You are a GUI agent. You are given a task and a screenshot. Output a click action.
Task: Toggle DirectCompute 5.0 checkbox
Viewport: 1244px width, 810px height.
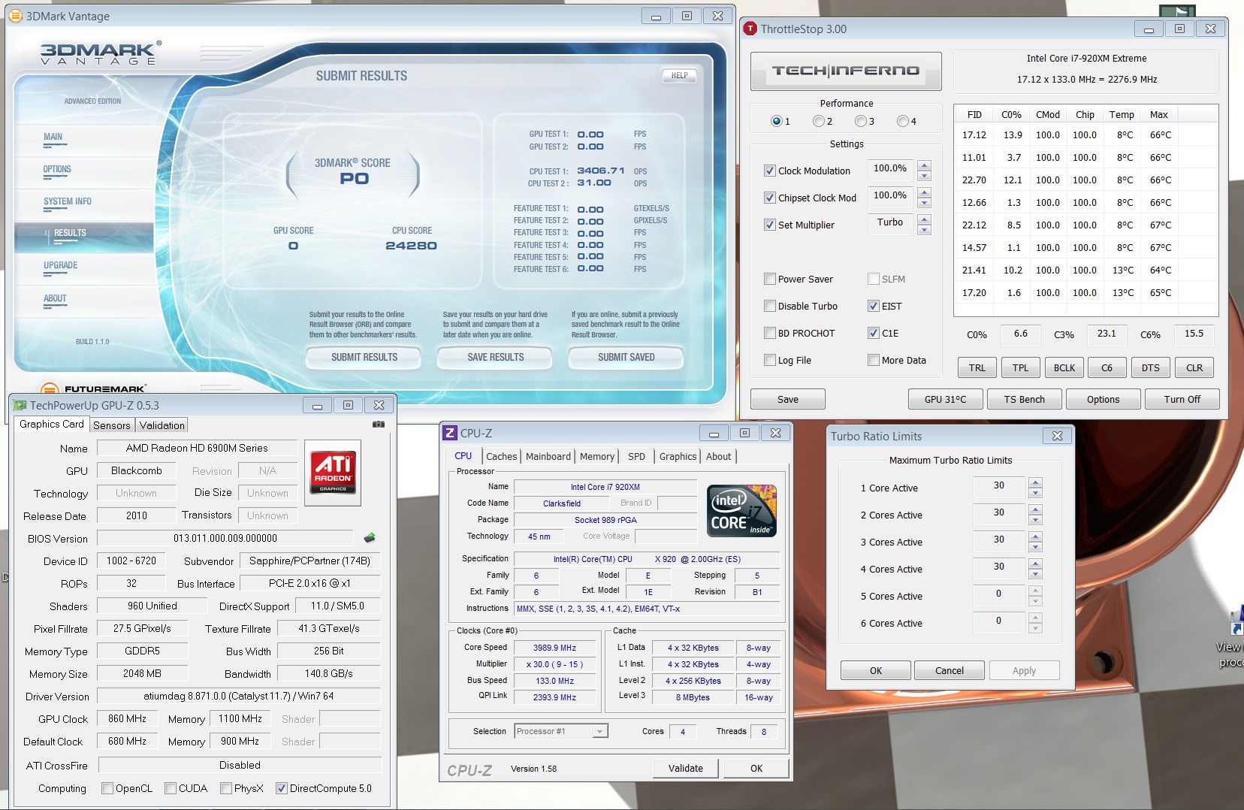[x=282, y=788]
